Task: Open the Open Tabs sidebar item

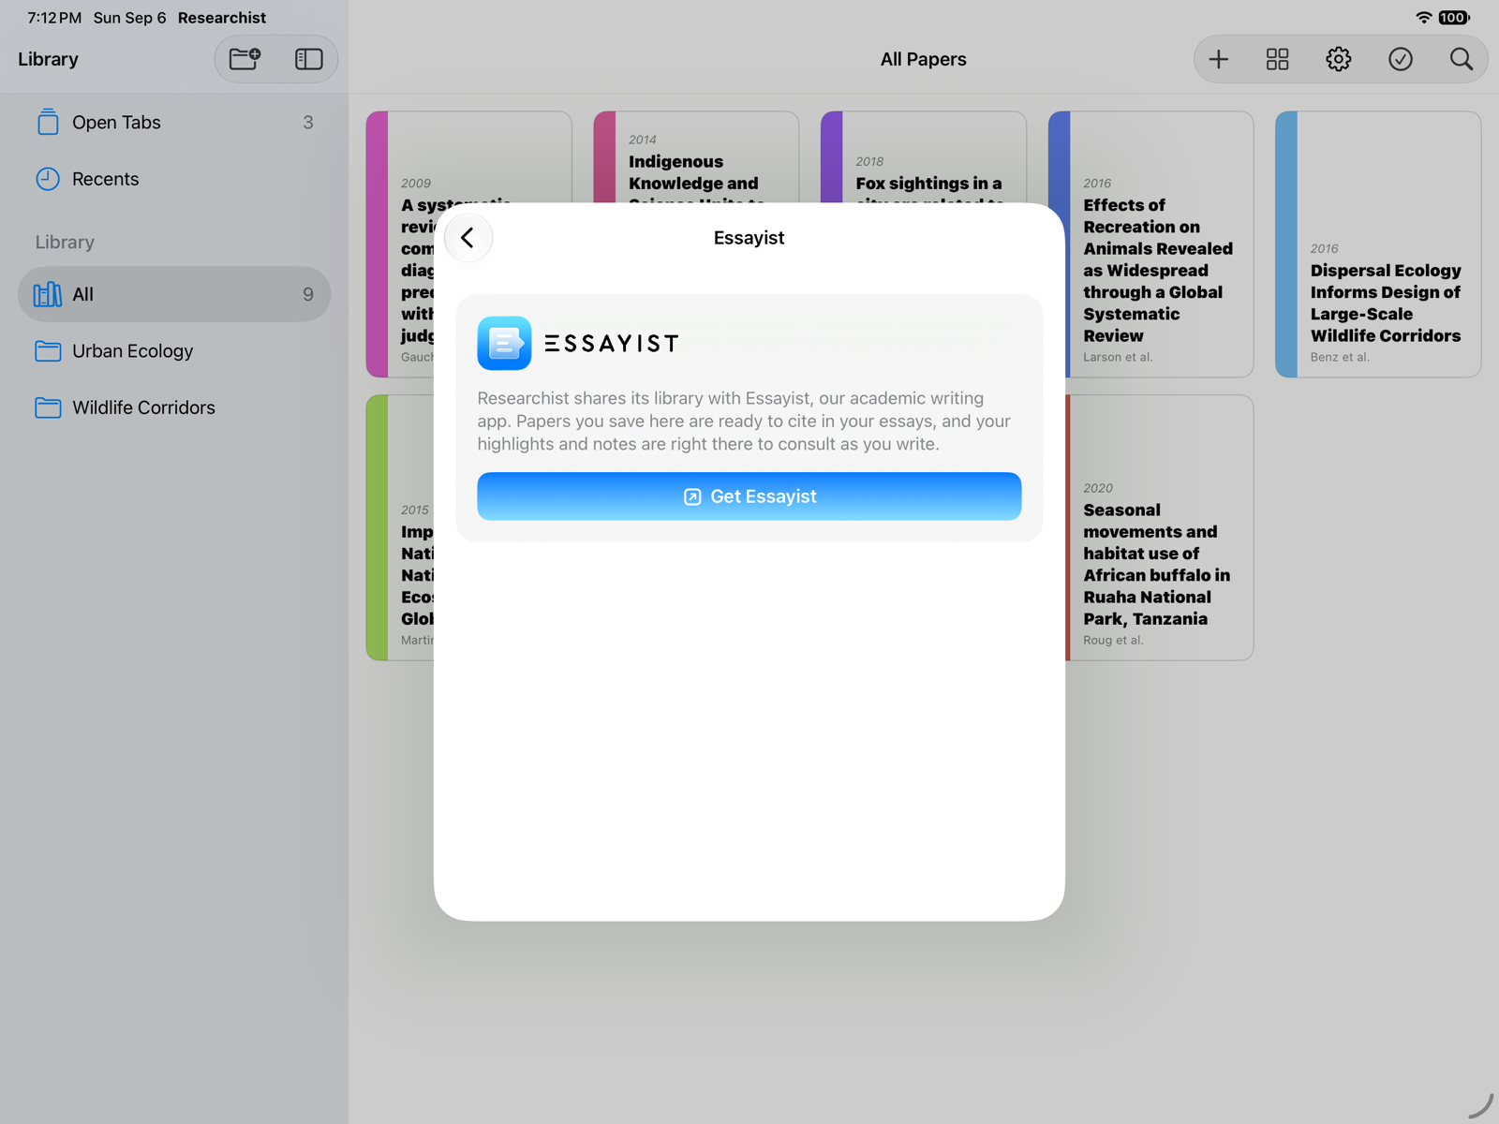Action: (174, 123)
